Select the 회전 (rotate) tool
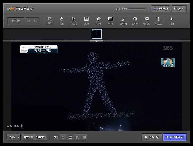 click(62, 21)
